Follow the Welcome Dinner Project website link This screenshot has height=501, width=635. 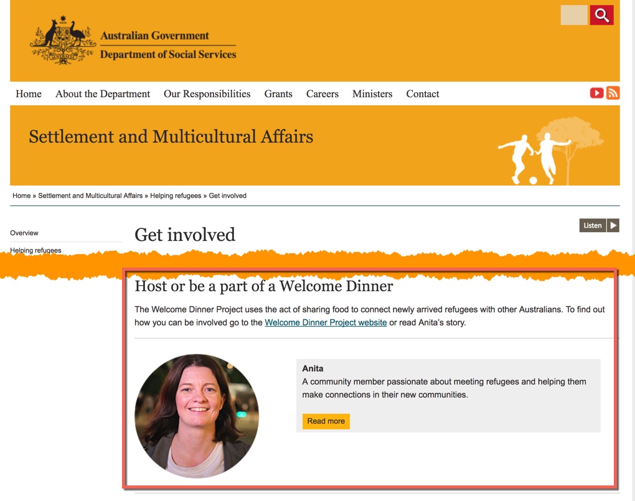coord(326,322)
